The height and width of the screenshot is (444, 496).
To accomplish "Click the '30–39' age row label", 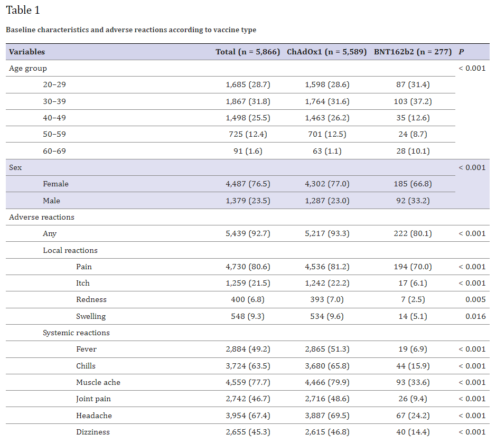I will pos(54,101).
